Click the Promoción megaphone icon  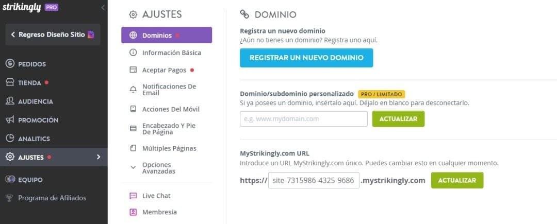pyautogui.click(x=10, y=120)
